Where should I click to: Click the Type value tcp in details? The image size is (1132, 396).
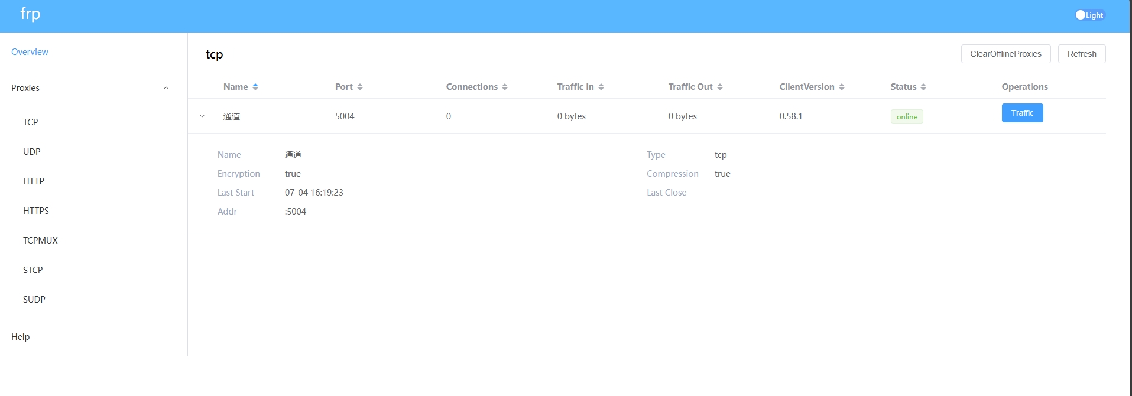pyautogui.click(x=721, y=155)
